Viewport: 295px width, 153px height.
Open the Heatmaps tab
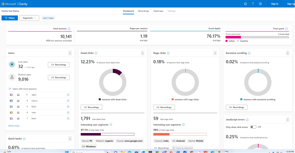(x=158, y=11)
